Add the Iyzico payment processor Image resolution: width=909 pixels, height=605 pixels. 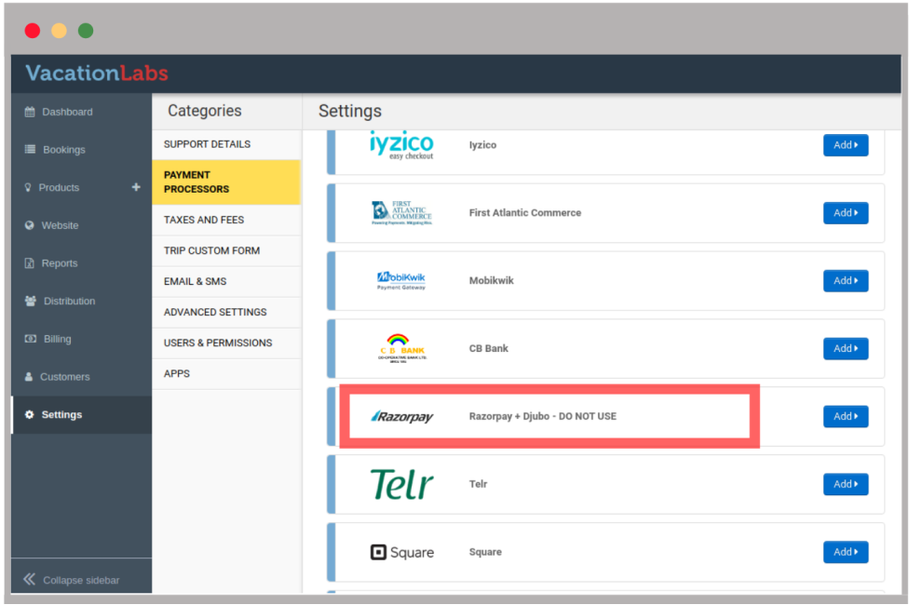click(845, 145)
